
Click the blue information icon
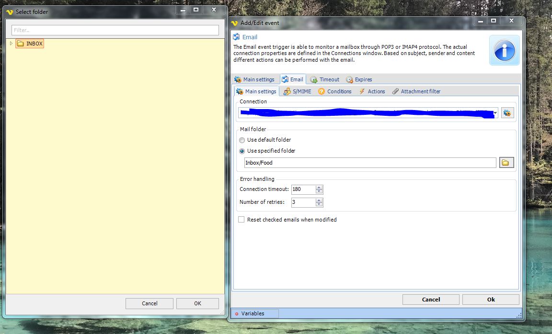pos(504,50)
